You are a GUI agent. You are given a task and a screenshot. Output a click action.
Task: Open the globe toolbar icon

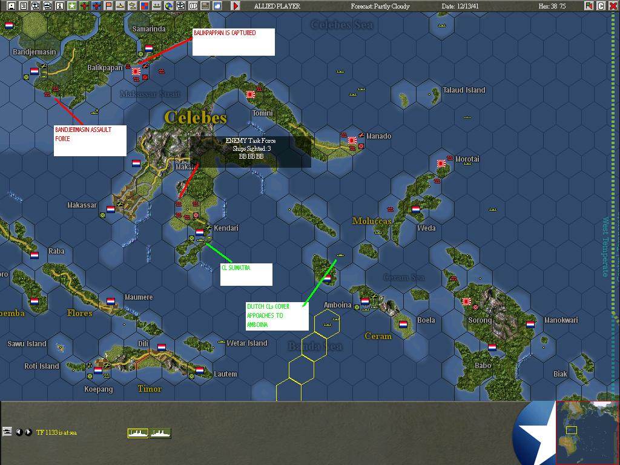[x=168, y=5]
